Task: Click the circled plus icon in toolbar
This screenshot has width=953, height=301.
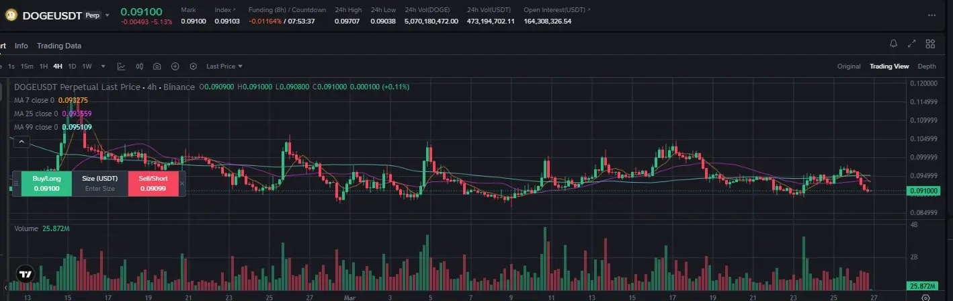Action: click(175, 67)
